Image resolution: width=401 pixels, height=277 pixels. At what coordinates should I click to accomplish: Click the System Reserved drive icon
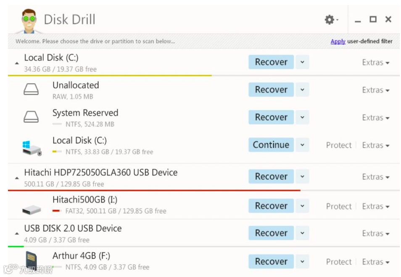pos(31,117)
